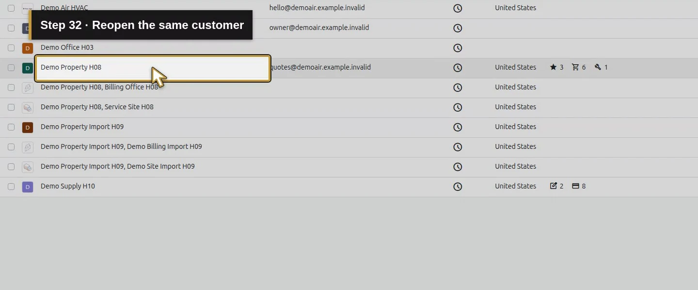Click the wrench tasks icon showing 1

pos(598,67)
